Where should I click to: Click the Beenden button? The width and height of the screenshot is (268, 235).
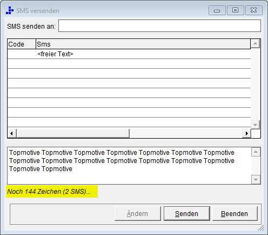[x=235, y=214]
